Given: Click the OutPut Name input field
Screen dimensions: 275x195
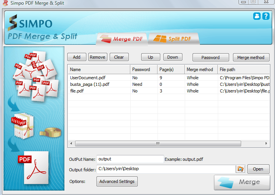Looking at the screenshot, I should (x=130, y=159).
